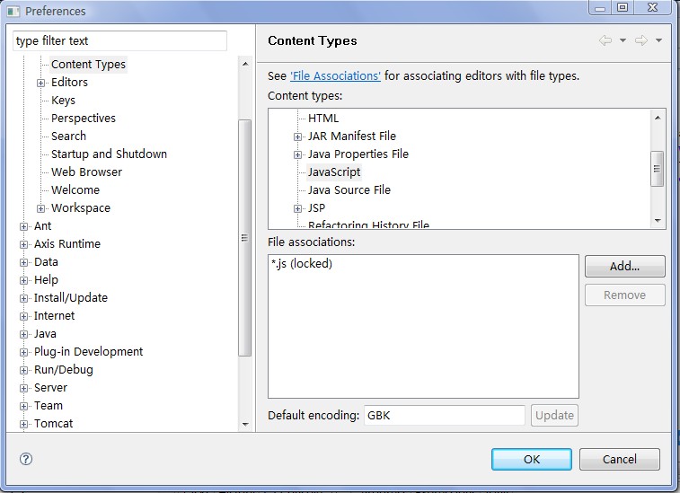The width and height of the screenshot is (680, 493).
Task: Click the Add... button
Action: tap(624, 266)
